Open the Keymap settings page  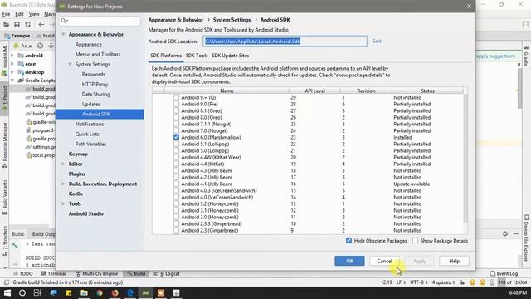[x=78, y=154]
